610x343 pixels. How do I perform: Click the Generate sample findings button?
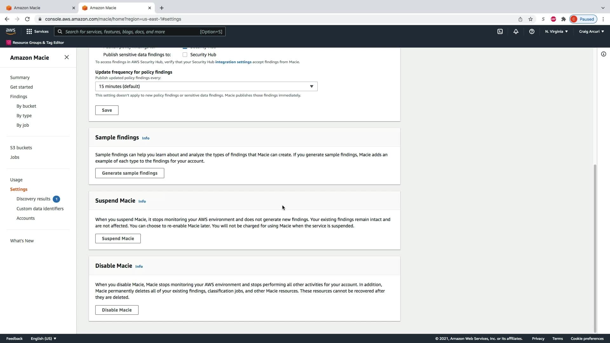tap(130, 173)
